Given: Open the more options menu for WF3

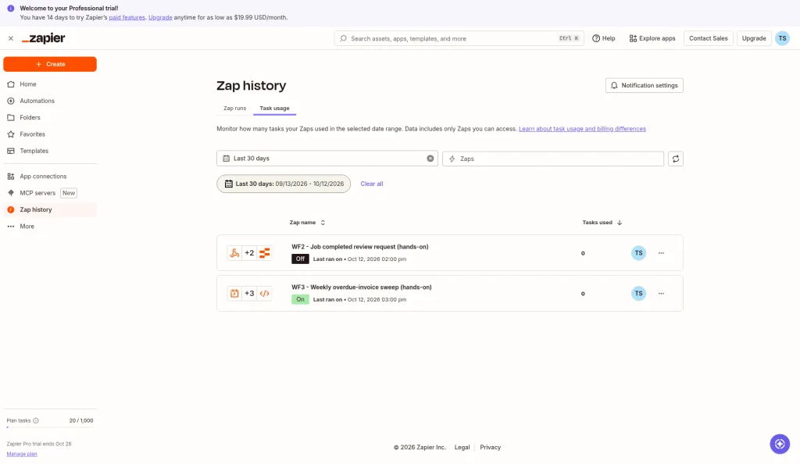Looking at the screenshot, I should (661, 293).
